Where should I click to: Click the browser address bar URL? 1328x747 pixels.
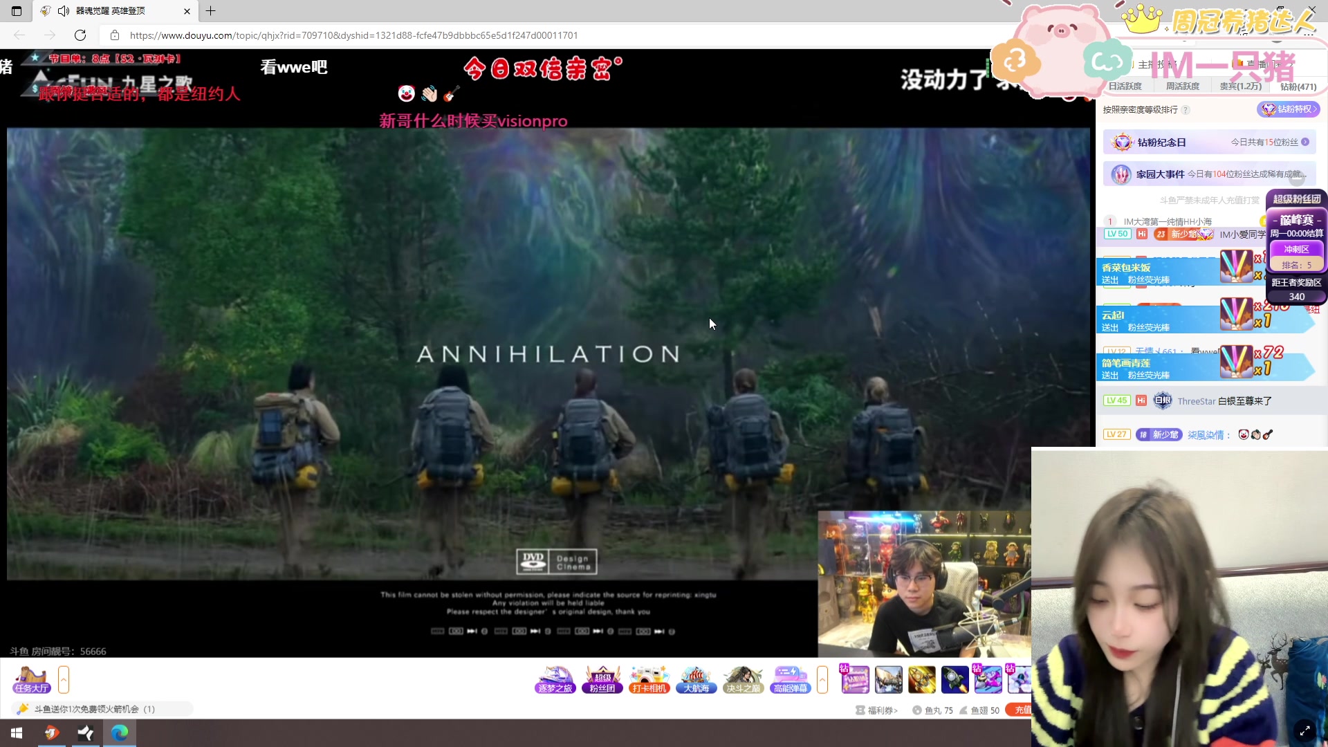click(353, 35)
